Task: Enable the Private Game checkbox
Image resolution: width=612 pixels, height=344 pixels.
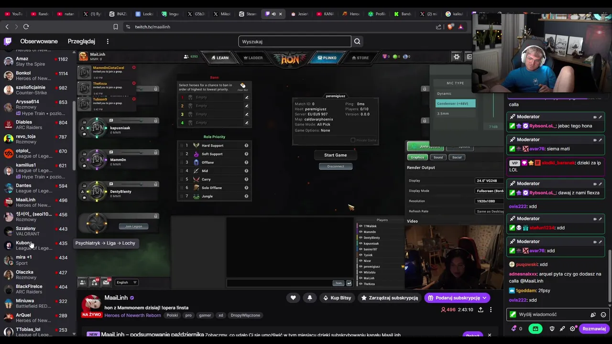Action: (x=353, y=140)
